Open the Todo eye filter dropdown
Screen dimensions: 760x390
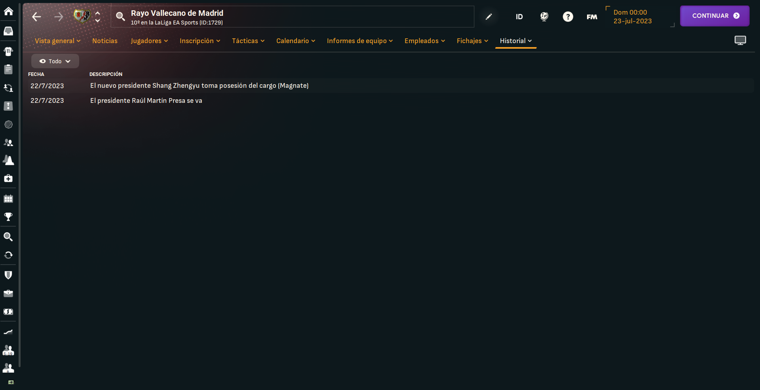[55, 61]
